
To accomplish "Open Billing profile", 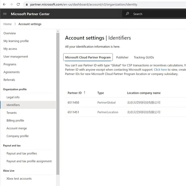I will [x=15, y=121].
